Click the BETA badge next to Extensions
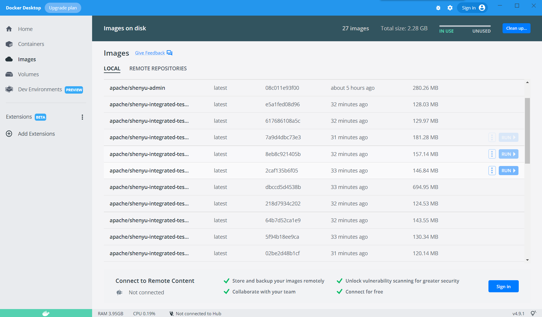Viewport: 542px width, 317px height. tap(41, 117)
